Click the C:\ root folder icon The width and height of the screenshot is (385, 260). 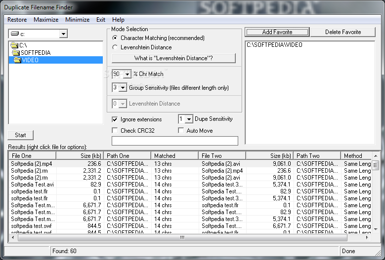14,45
